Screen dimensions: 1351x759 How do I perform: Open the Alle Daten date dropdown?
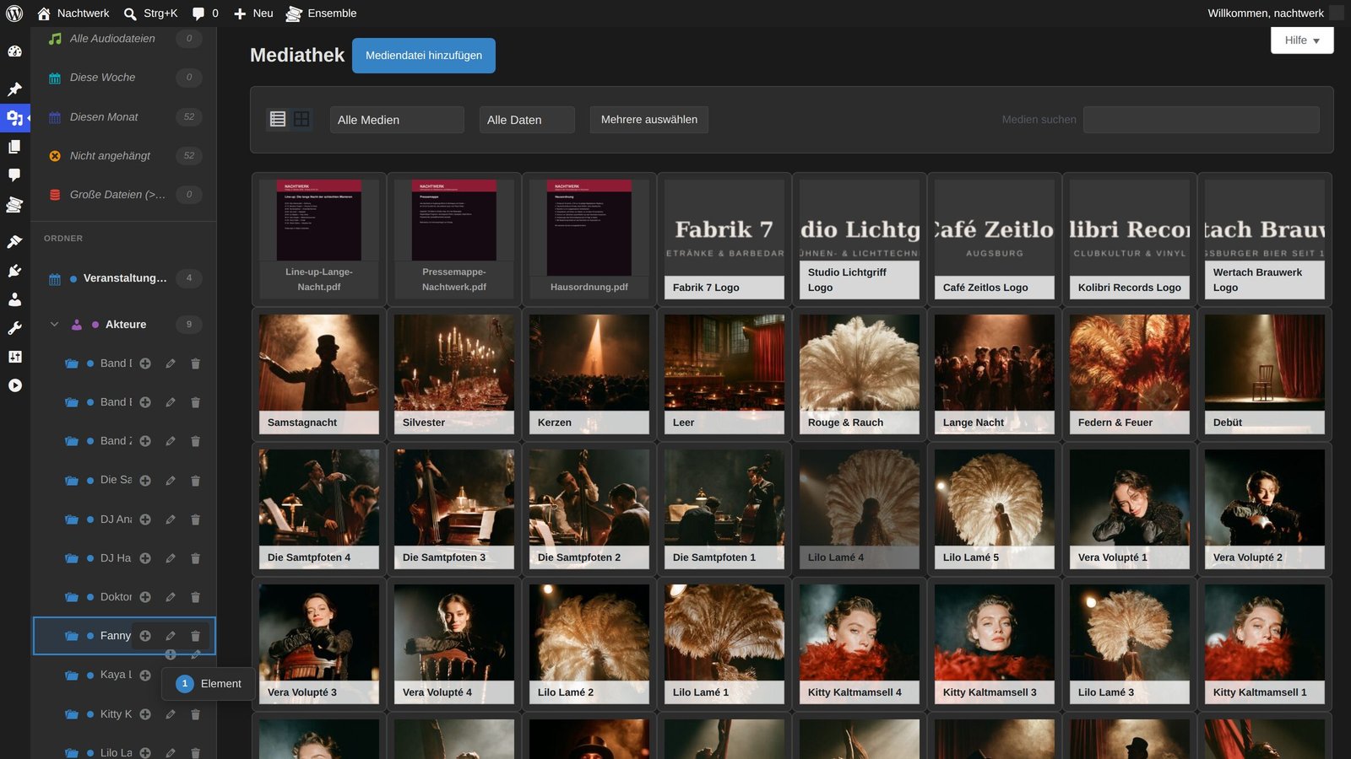point(527,120)
